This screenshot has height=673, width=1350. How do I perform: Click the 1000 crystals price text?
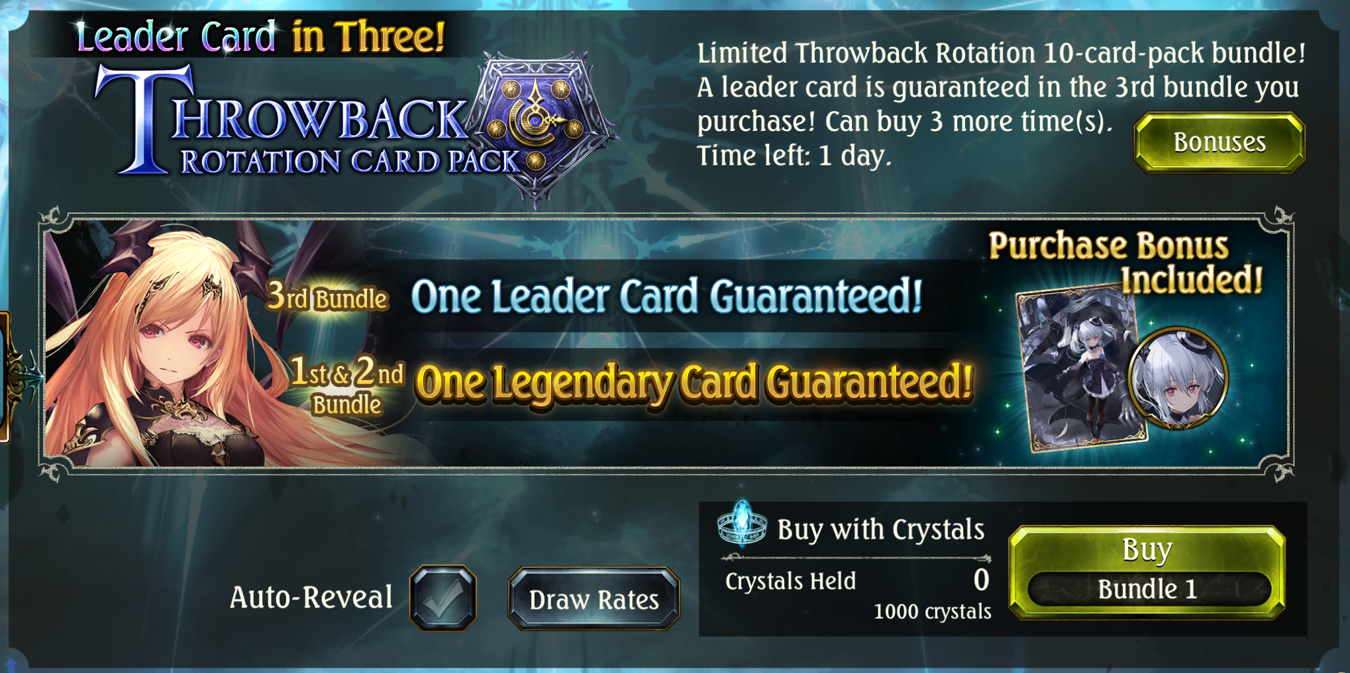[932, 611]
